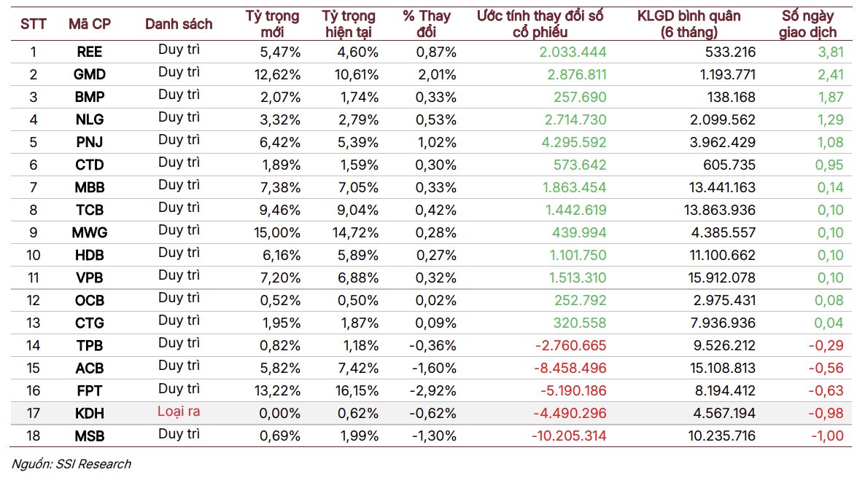Select the KDH stock ticker
The height and width of the screenshot is (477, 857).
tap(90, 414)
